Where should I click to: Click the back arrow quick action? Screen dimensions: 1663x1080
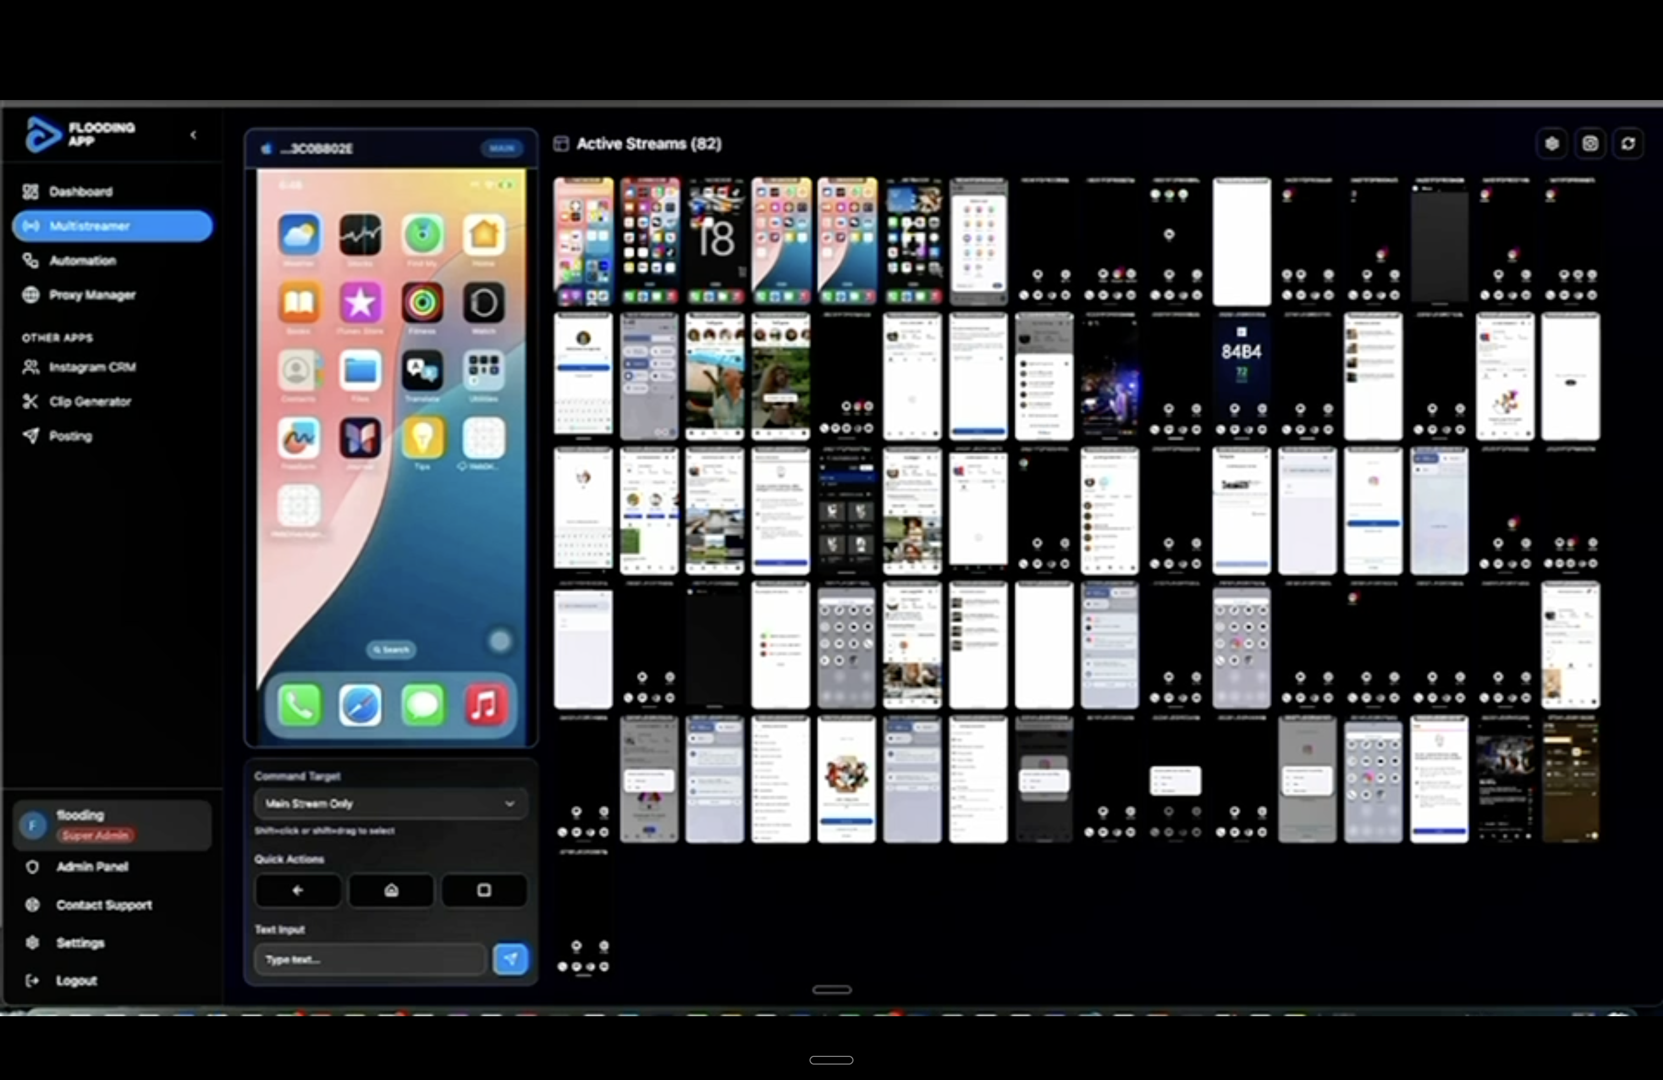pos(298,890)
